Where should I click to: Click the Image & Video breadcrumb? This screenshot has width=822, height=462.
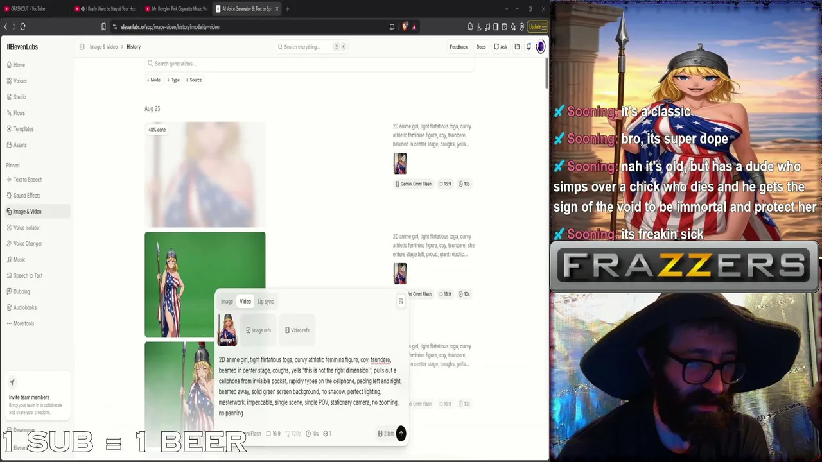(103, 47)
